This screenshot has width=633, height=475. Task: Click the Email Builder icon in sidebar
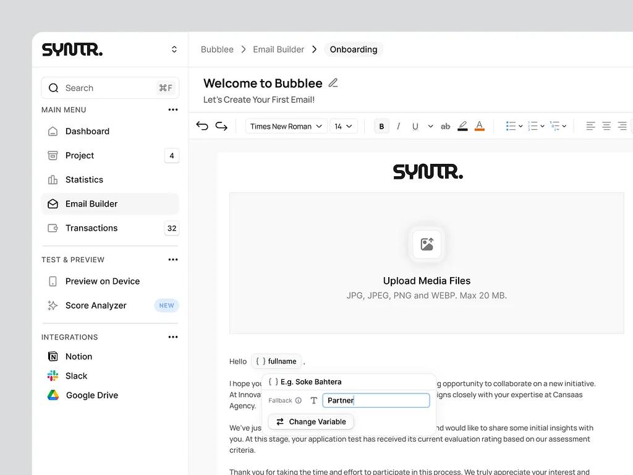[x=52, y=203]
